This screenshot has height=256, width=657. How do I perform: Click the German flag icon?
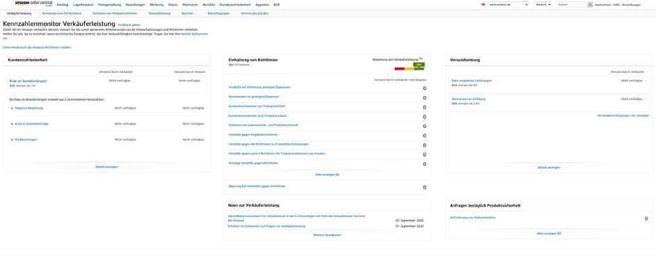click(483, 5)
